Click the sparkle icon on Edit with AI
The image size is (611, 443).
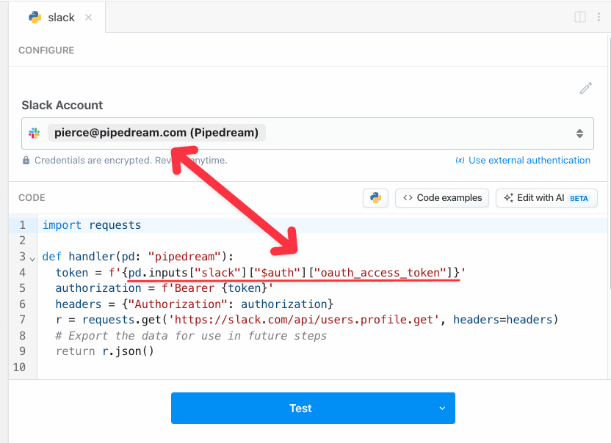pos(508,198)
